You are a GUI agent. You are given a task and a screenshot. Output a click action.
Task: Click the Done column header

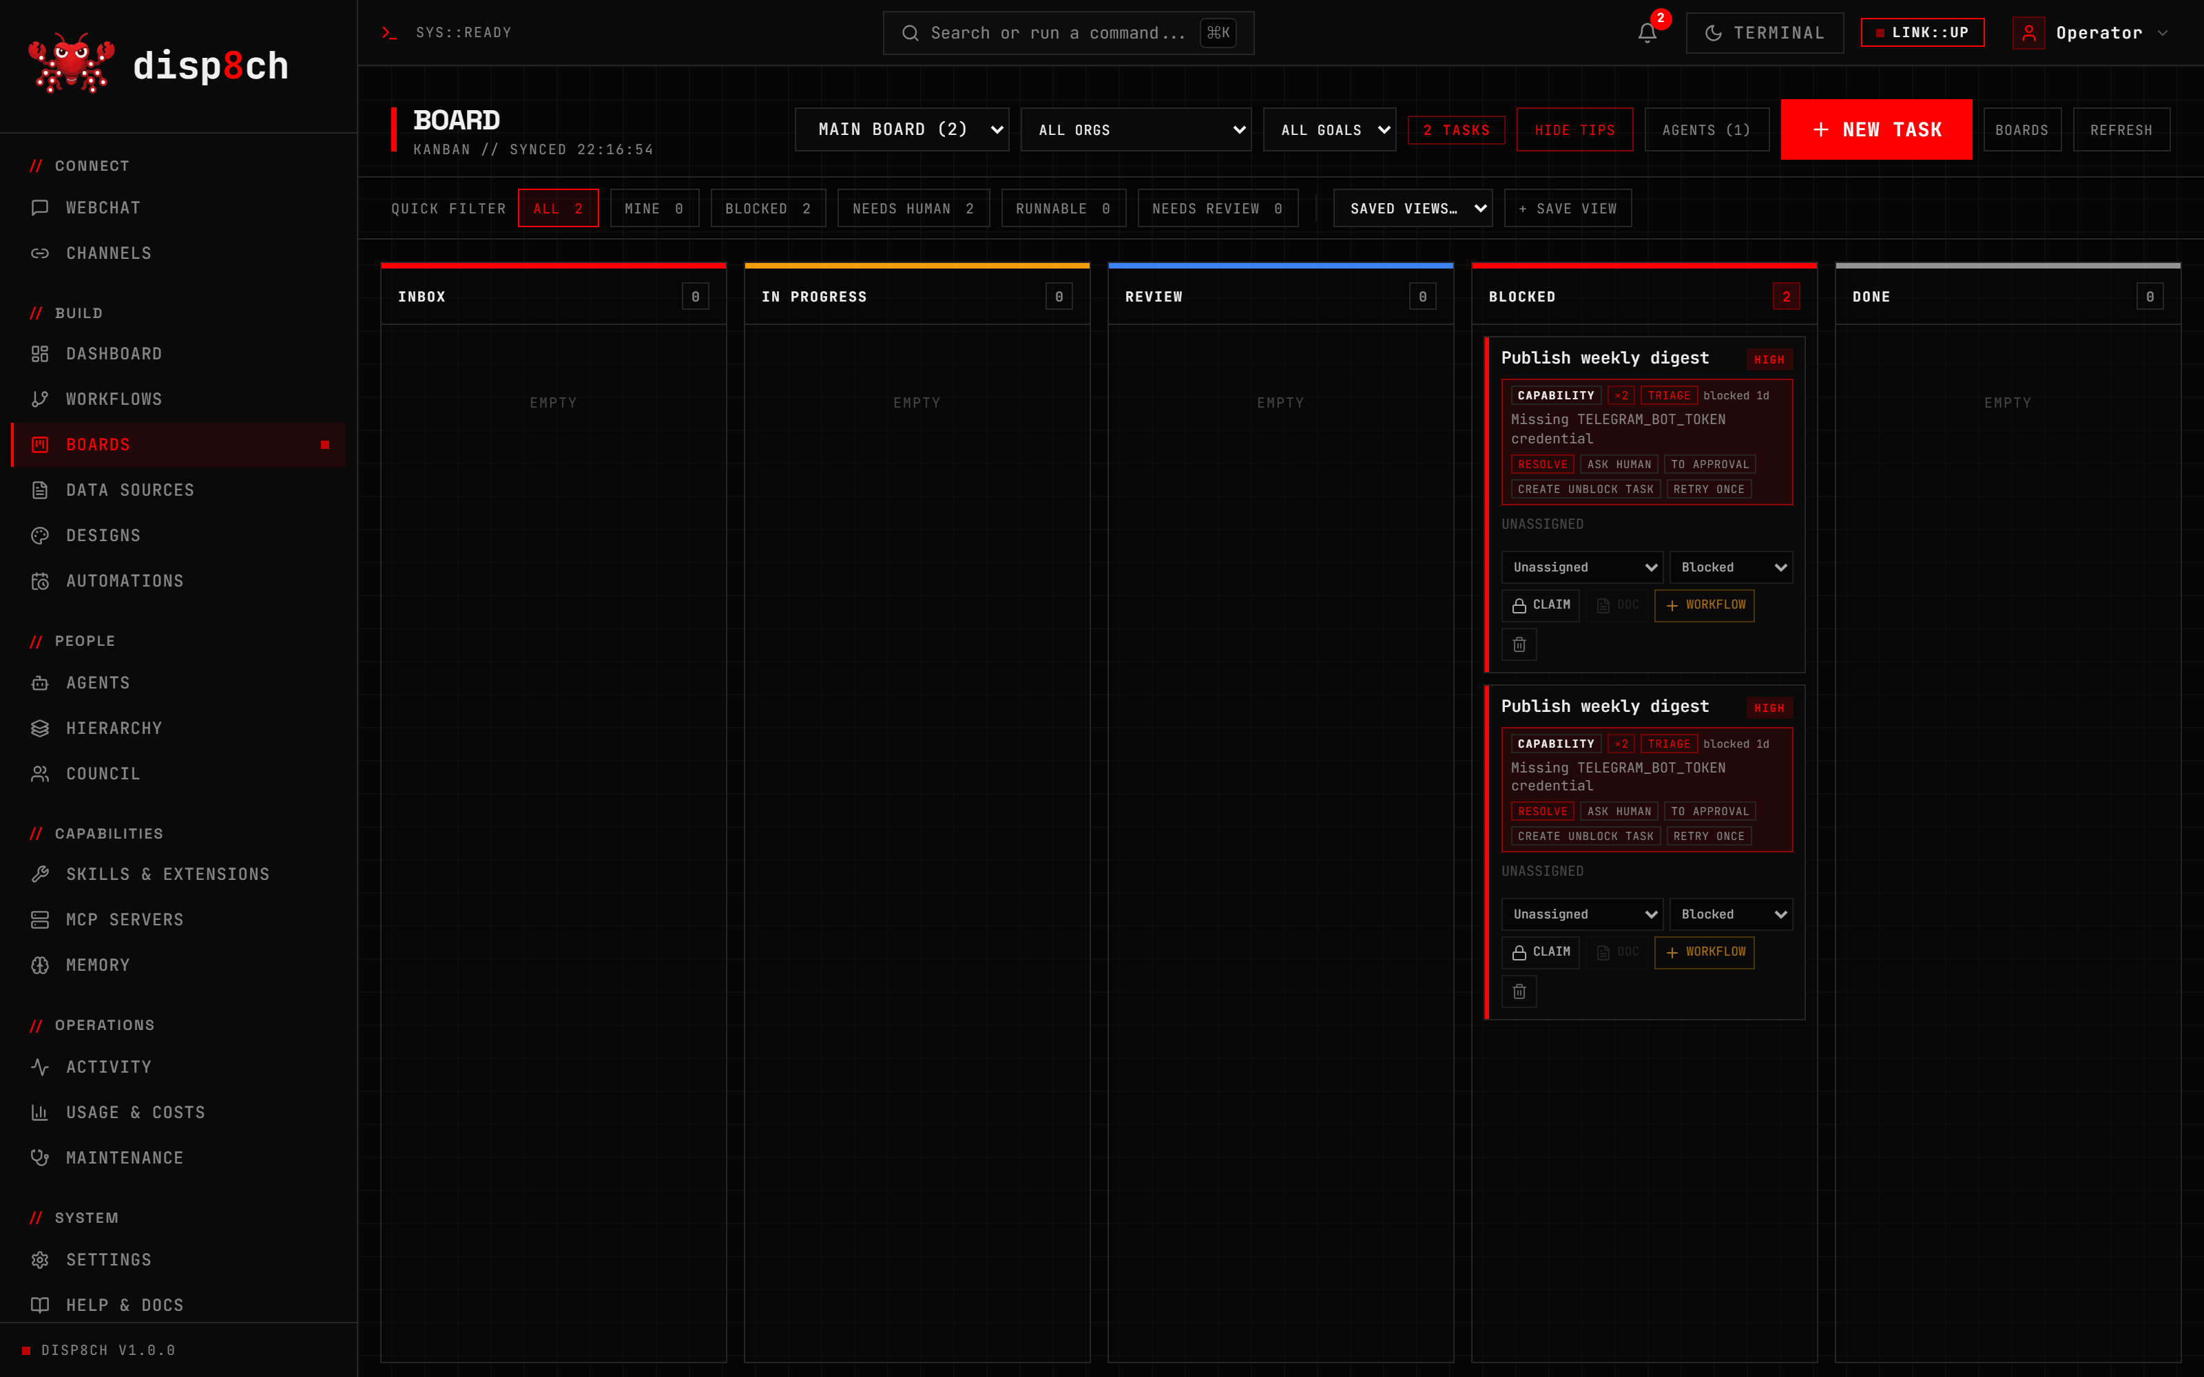[2007, 297]
